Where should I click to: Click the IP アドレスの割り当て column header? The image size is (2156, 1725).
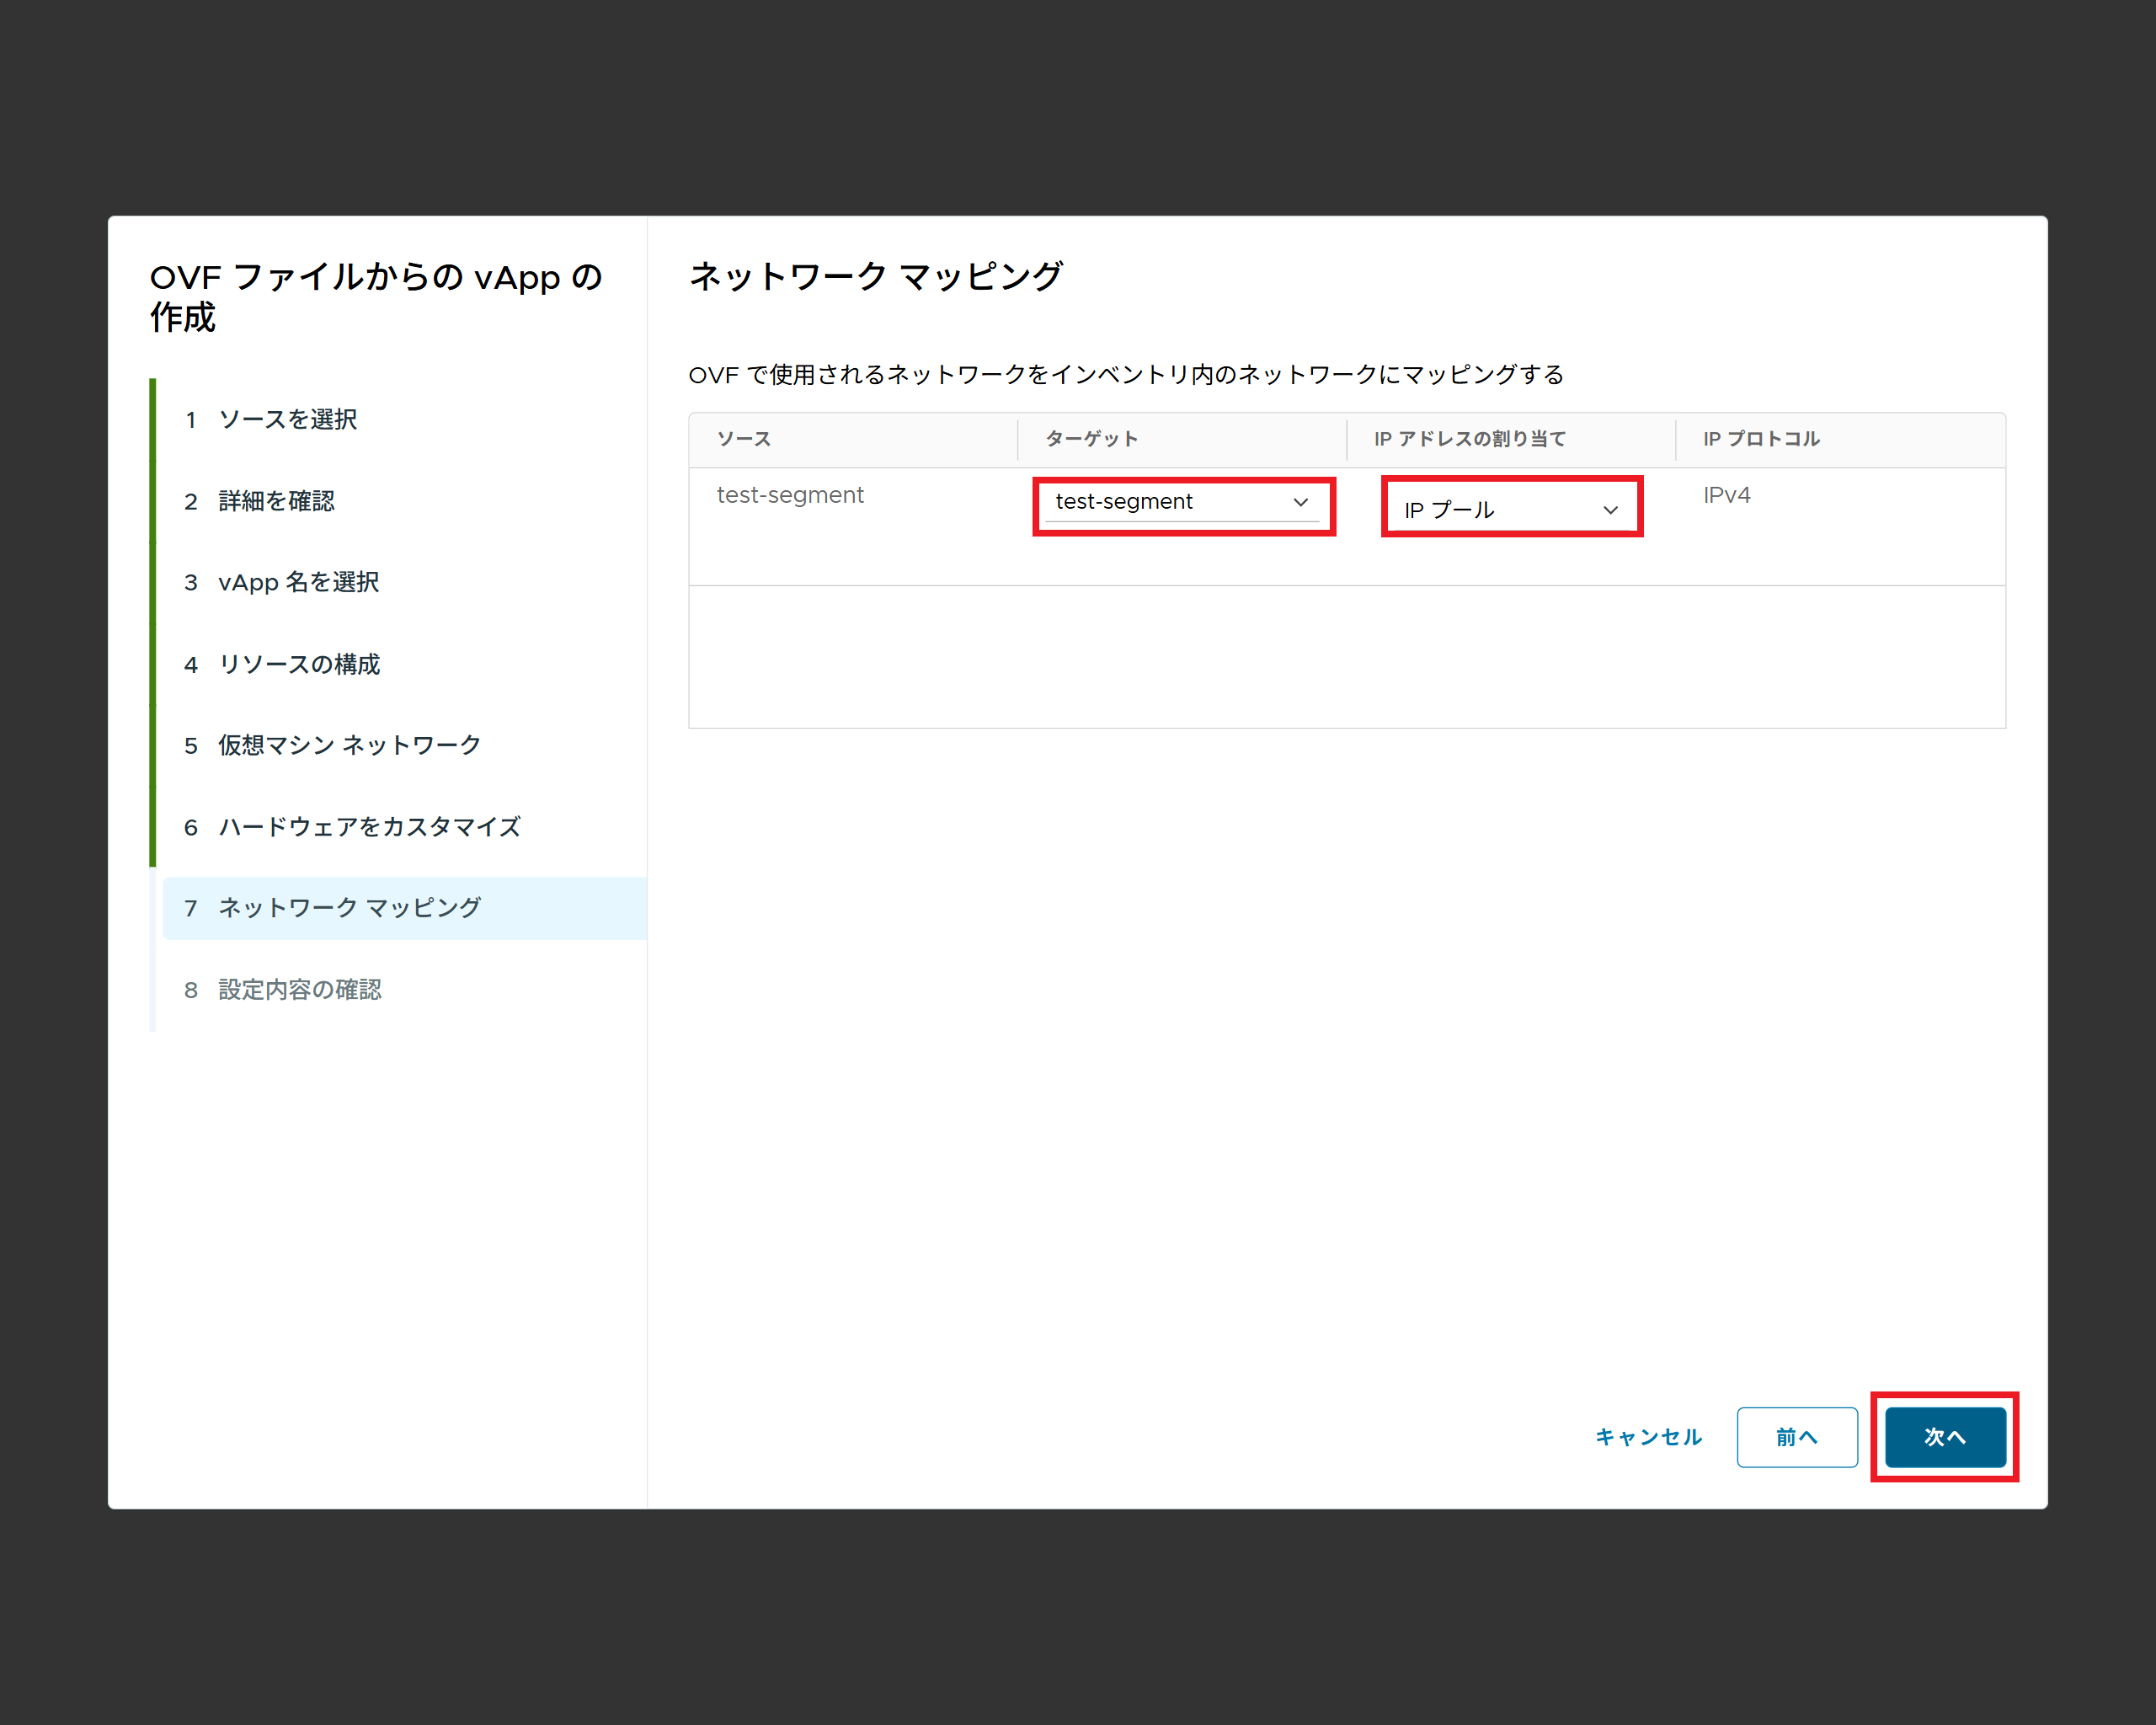pos(1469,439)
